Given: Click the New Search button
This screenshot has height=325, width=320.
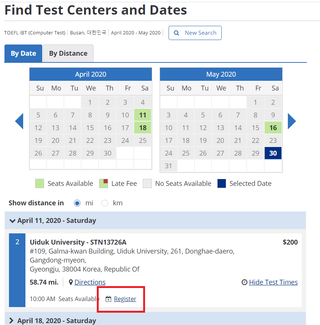Looking at the screenshot, I should pyautogui.click(x=195, y=33).
